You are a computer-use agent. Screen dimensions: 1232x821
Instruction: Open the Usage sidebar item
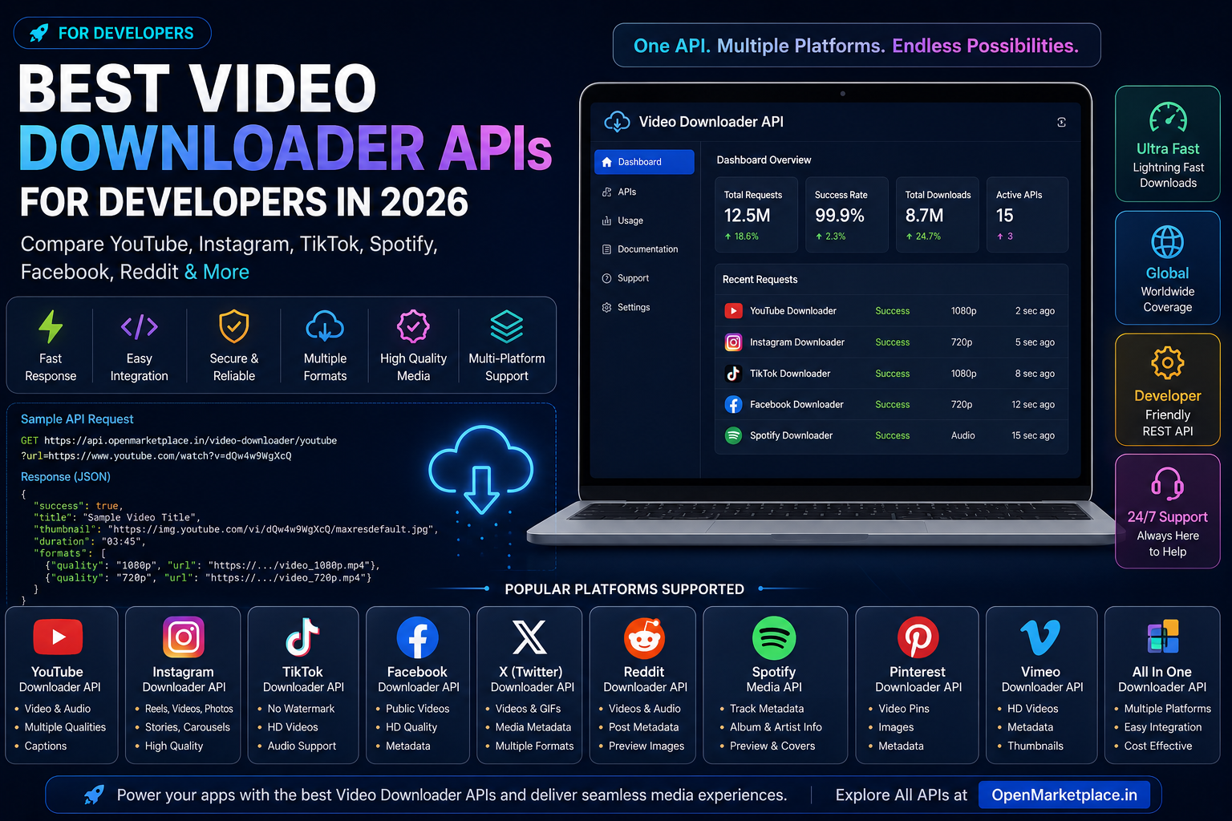point(644,220)
